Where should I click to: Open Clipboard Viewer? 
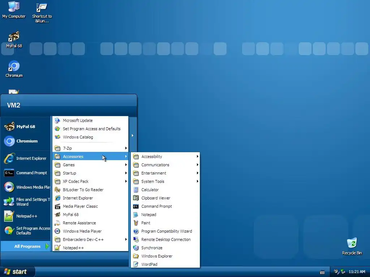click(165, 198)
